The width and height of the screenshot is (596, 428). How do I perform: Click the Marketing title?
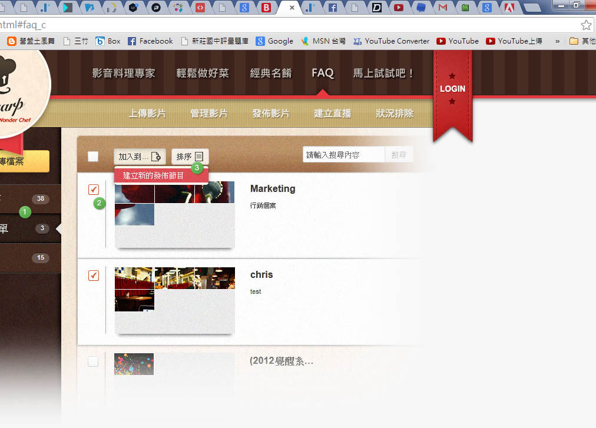coord(273,188)
